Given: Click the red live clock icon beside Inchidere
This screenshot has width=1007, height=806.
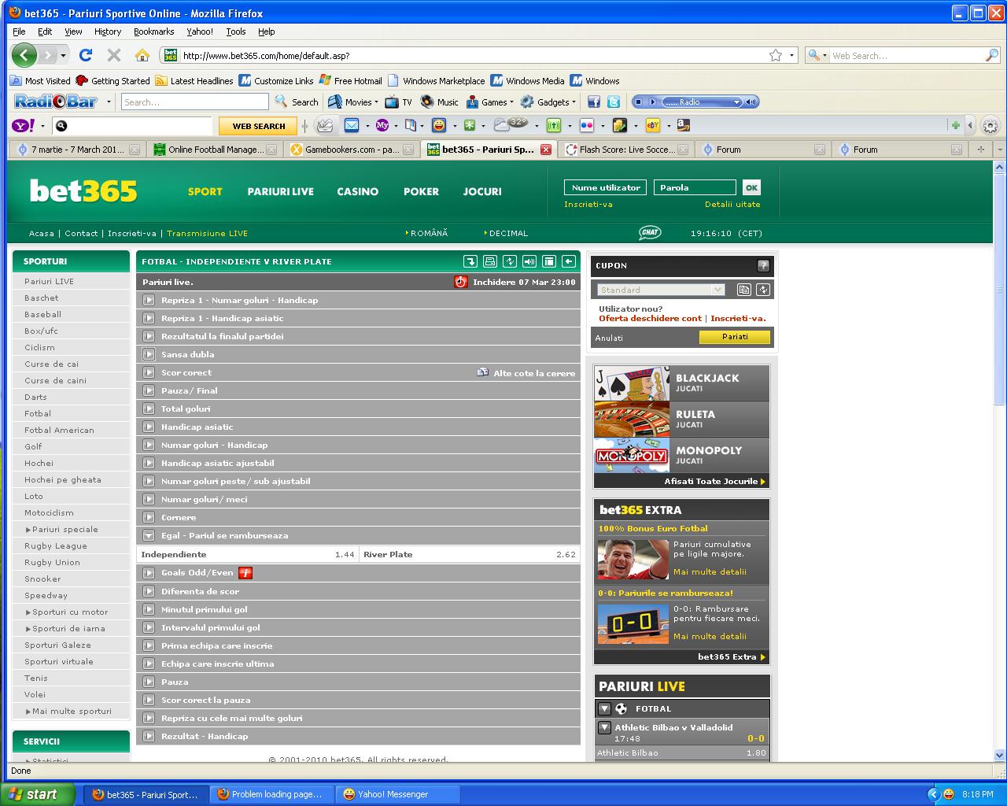Looking at the screenshot, I should [x=461, y=282].
